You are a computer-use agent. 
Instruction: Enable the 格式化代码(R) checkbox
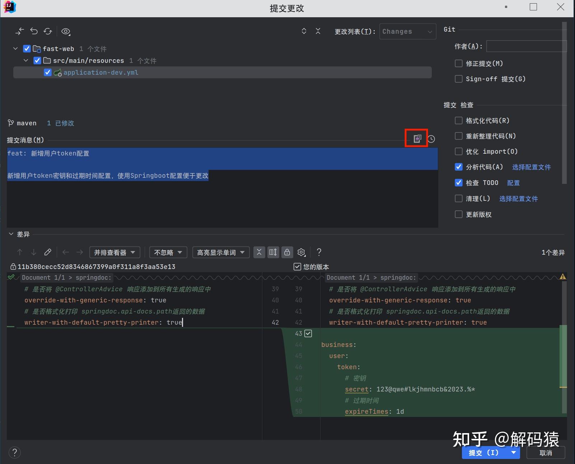[458, 120]
